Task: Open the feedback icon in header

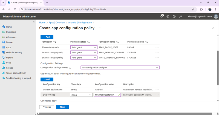Action: point(181,16)
